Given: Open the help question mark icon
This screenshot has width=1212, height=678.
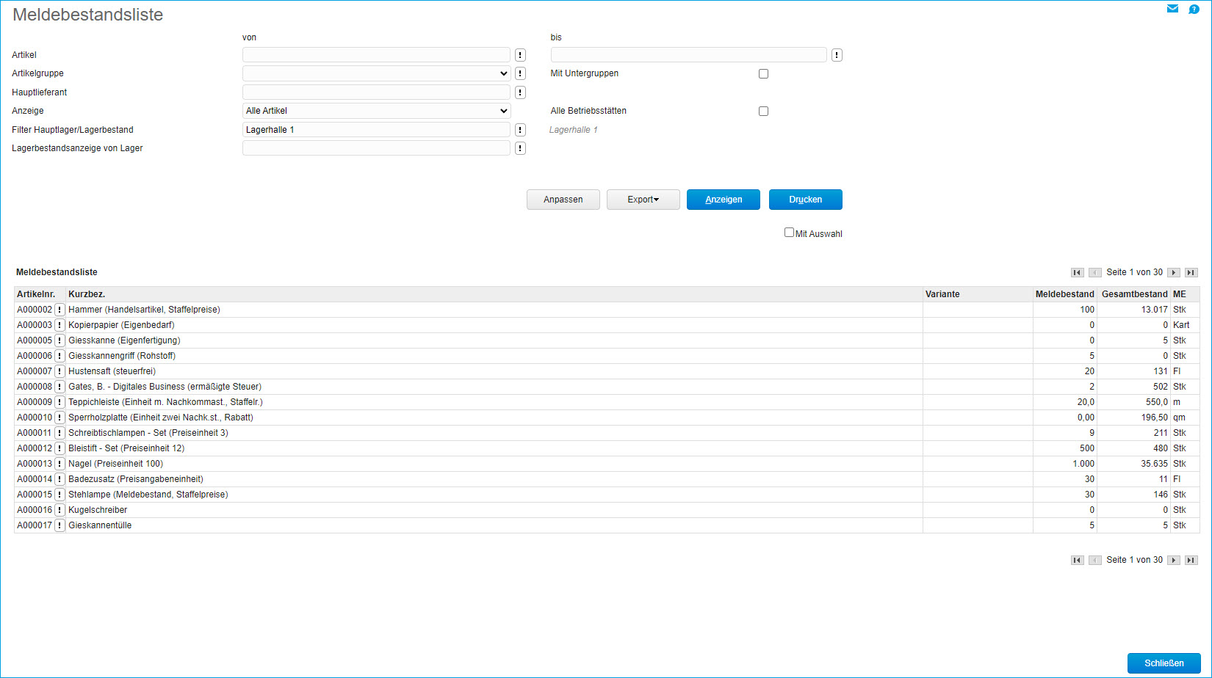Looking at the screenshot, I should pyautogui.click(x=1194, y=9).
